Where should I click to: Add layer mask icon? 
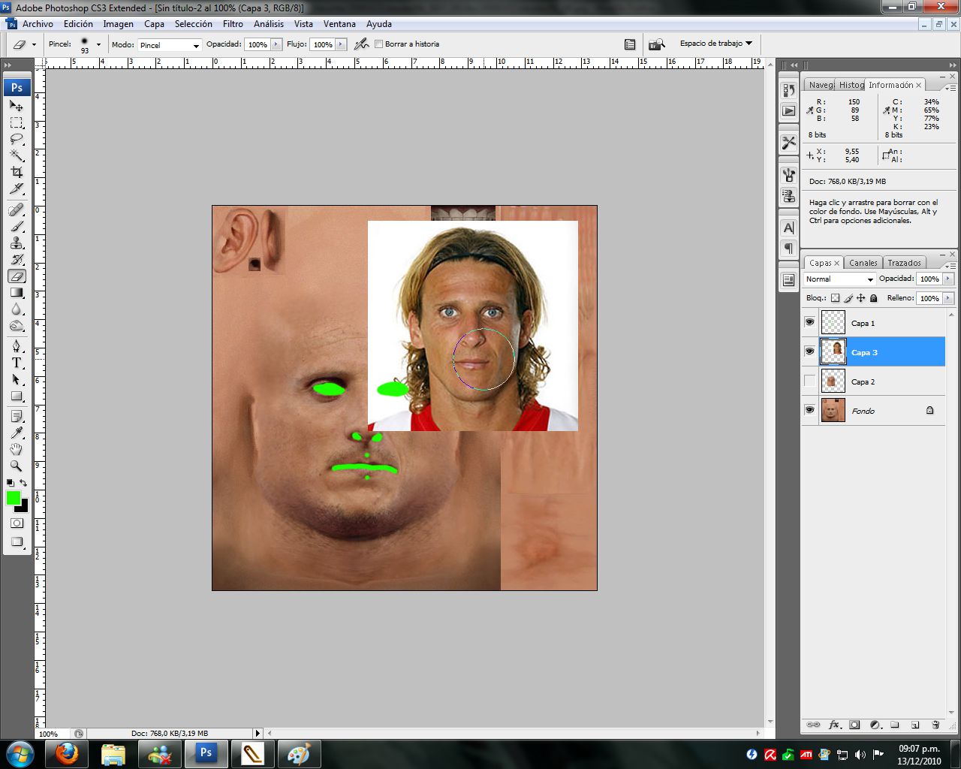854,725
